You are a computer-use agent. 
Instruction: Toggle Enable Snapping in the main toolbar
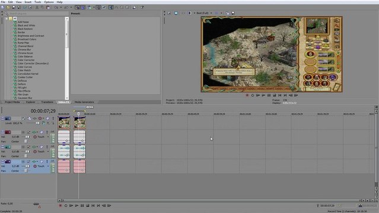click(78, 8)
